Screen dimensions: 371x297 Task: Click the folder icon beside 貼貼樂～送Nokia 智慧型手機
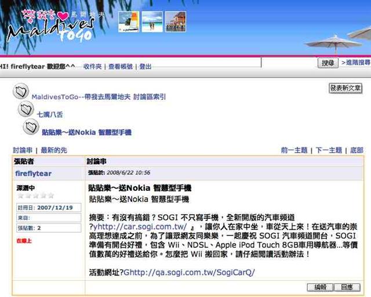[31, 126]
